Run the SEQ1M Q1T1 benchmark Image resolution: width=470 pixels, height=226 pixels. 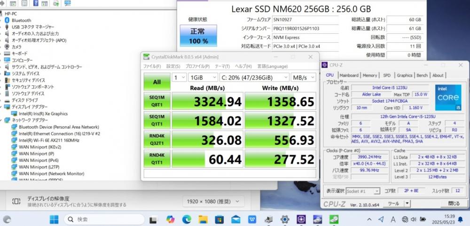157,120
